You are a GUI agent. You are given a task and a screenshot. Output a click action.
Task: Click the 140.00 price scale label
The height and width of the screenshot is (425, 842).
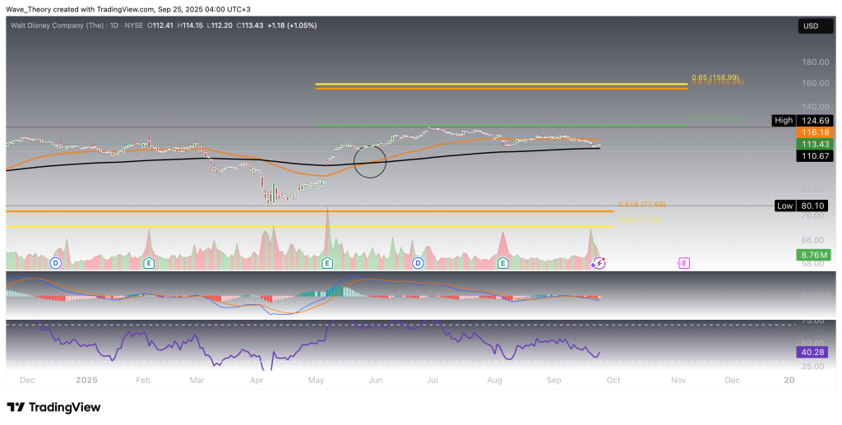815,108
